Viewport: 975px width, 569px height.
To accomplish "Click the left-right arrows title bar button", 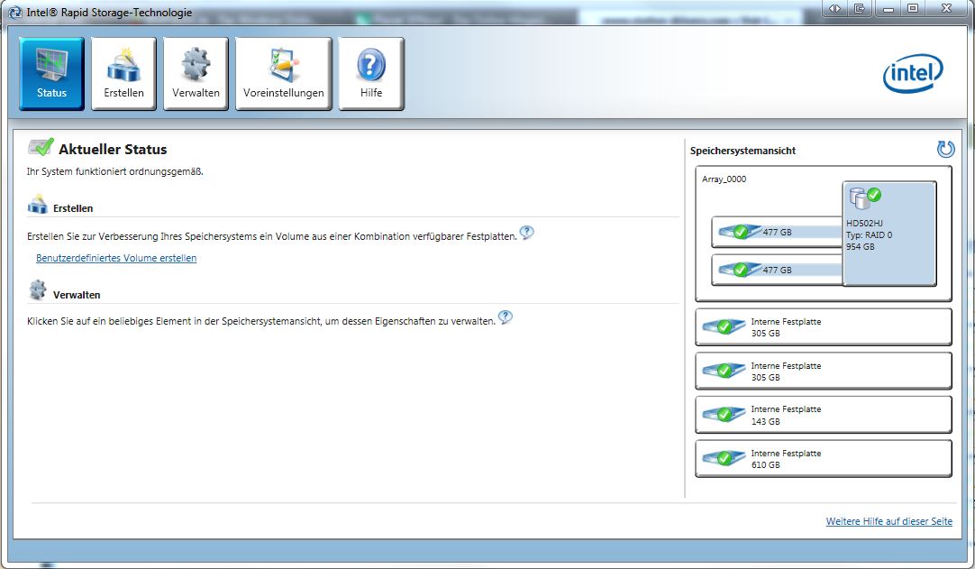I will [x=834, y=9].
